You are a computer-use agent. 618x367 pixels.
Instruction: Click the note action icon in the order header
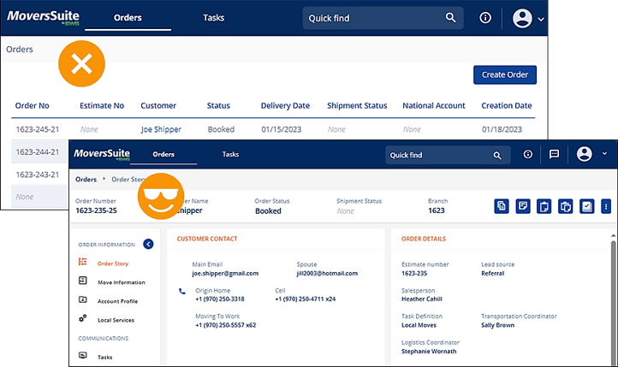coord(523,206)
